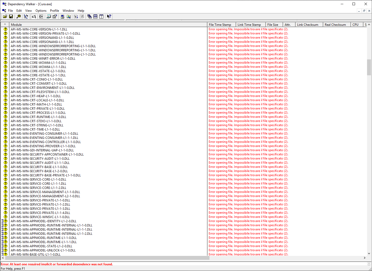
Task: Save the current dependency session
Action: pos(11,16)
